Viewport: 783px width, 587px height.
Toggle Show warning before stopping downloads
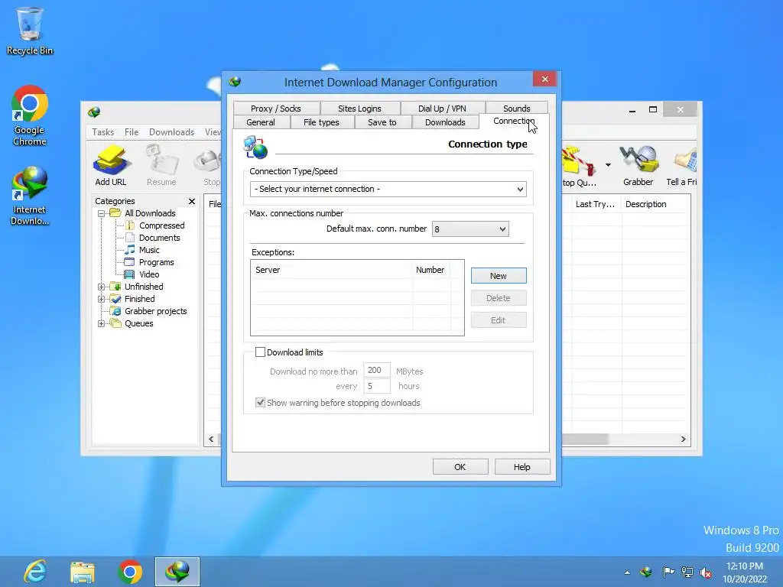click(260, 402)
